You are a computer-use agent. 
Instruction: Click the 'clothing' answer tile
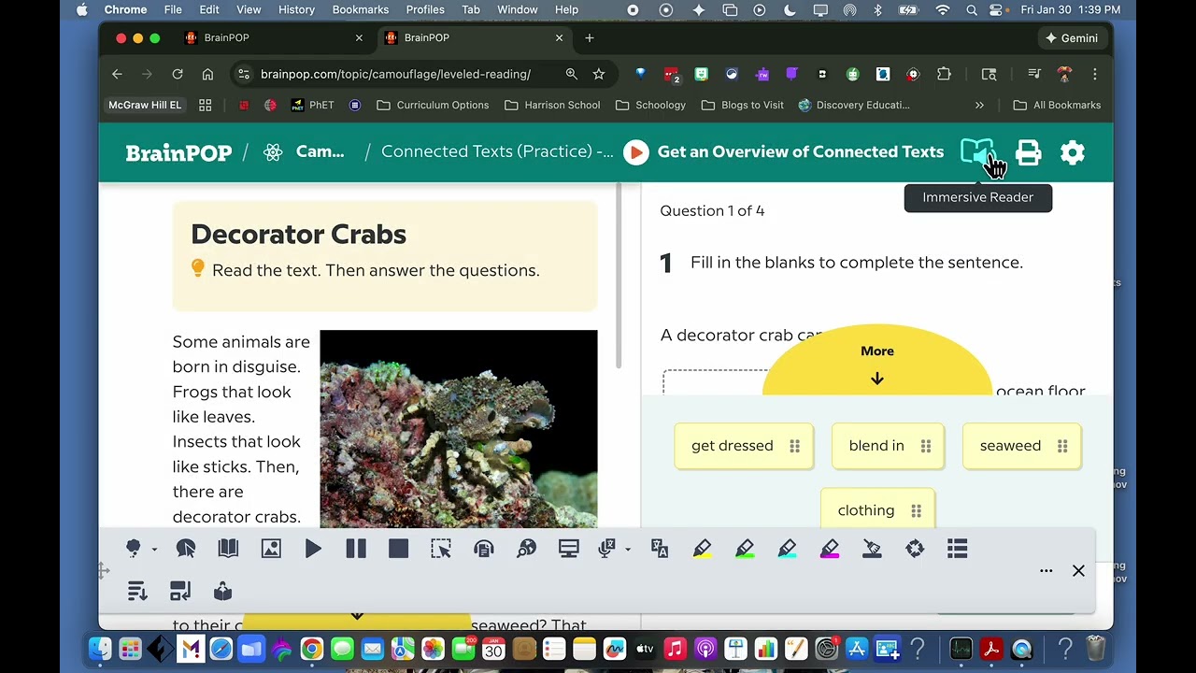pos(877,510)
